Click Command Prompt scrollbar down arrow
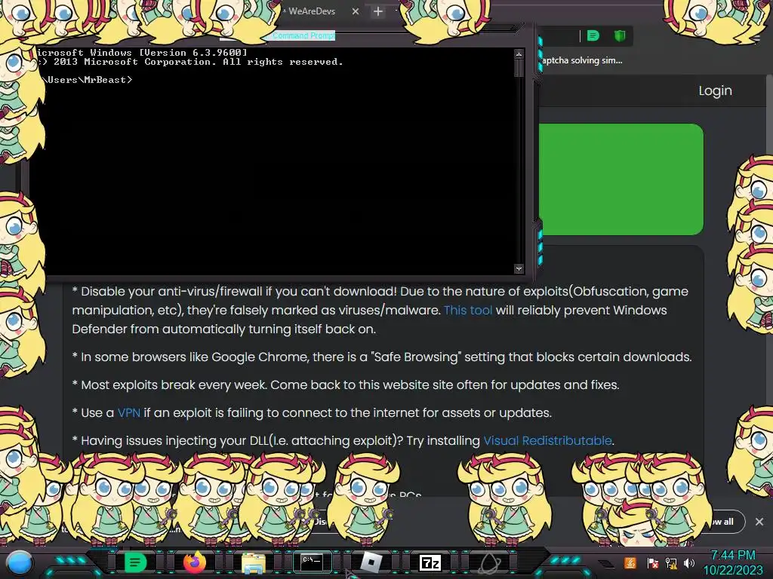Viewport: 773px width, 579px height. coord(519,269)
